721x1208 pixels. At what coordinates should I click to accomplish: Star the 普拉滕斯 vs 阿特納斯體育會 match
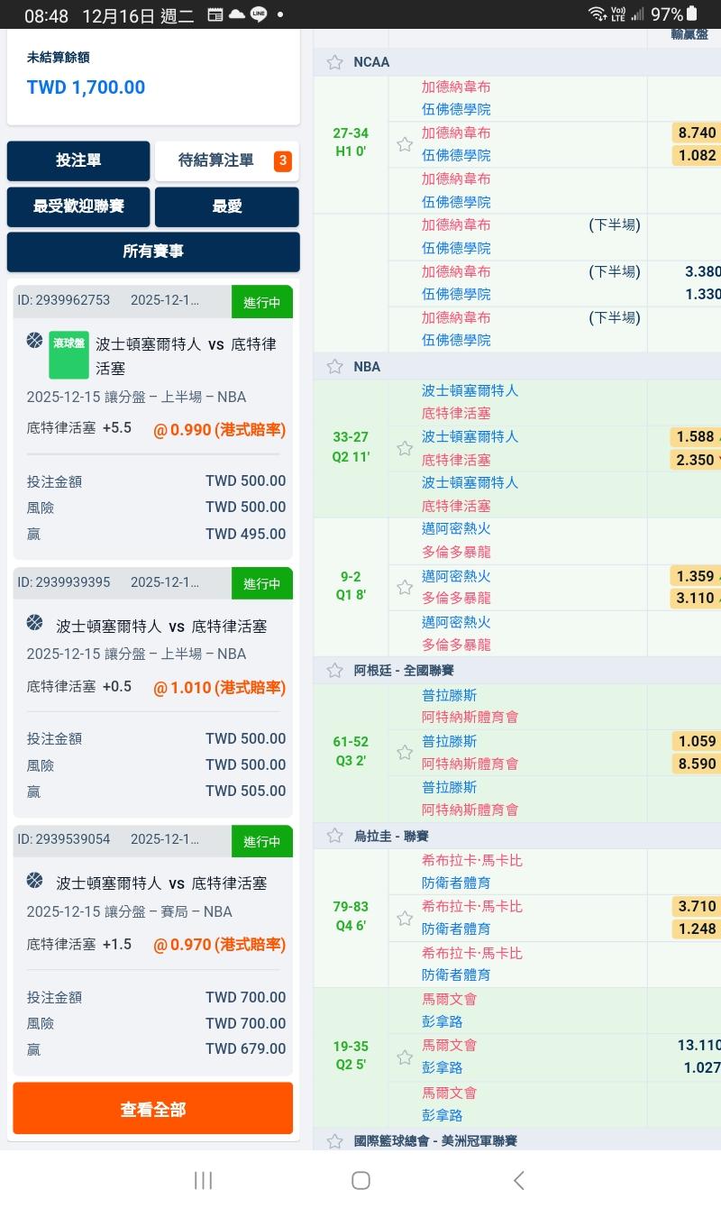point(405,753)
